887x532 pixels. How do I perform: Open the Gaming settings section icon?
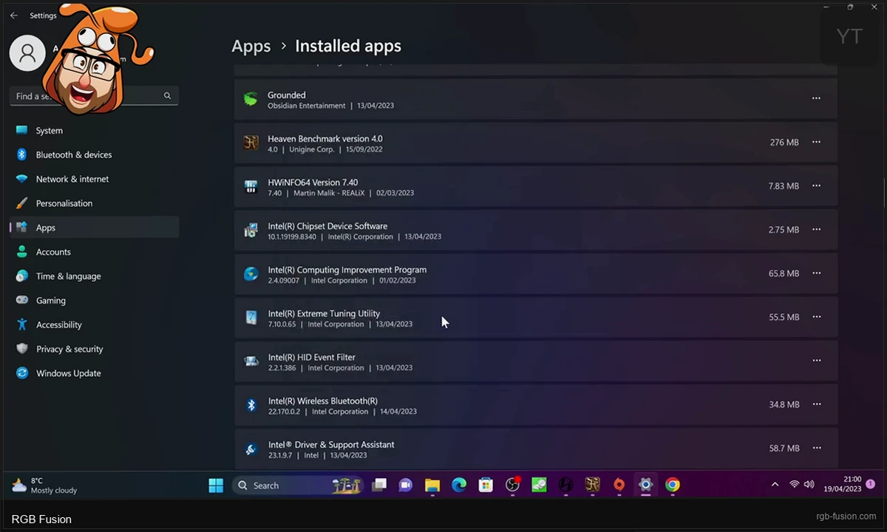click(21, 300)
